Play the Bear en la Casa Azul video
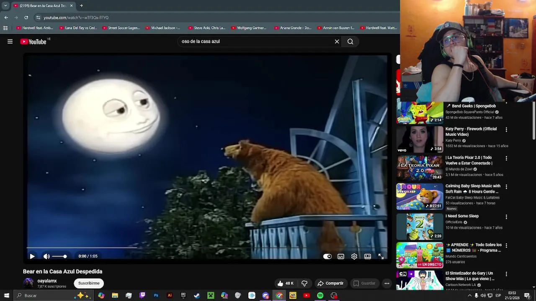Image resolution: width=536 pixels, height=301 pixels. coord(32,256)
